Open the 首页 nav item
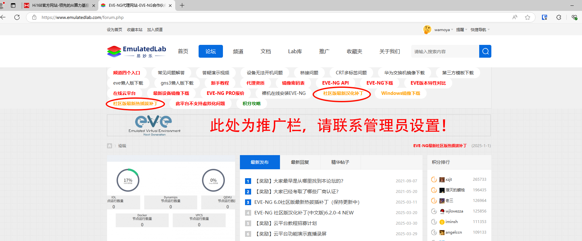This screenshot has width=582, height=241. pos(183,51)
